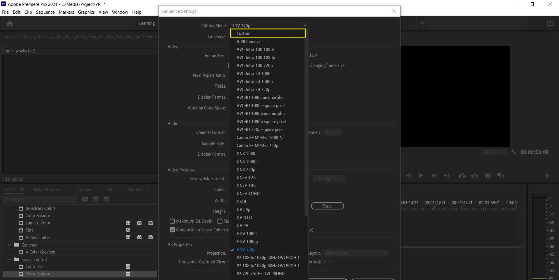Click Lumetri Color 32-bit badge icon
Image resolution: width=559 pixels, height=280 pixels.
tap(139, 223)
